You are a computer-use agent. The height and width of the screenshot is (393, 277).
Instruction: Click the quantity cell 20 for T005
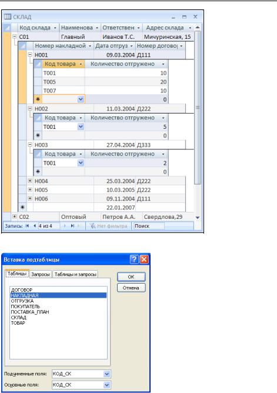tap(126, 82)
